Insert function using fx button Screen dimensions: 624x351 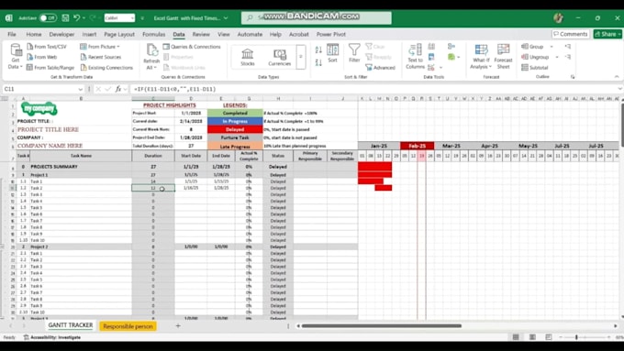(118, 89)
